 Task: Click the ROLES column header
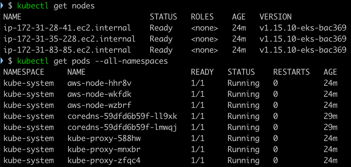[202, 17]
